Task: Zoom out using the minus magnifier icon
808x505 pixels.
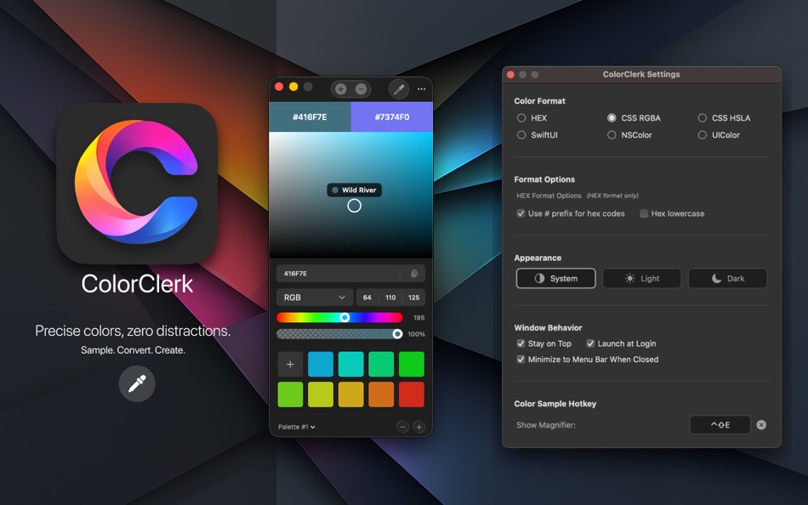Action: (x=362, y=88)
